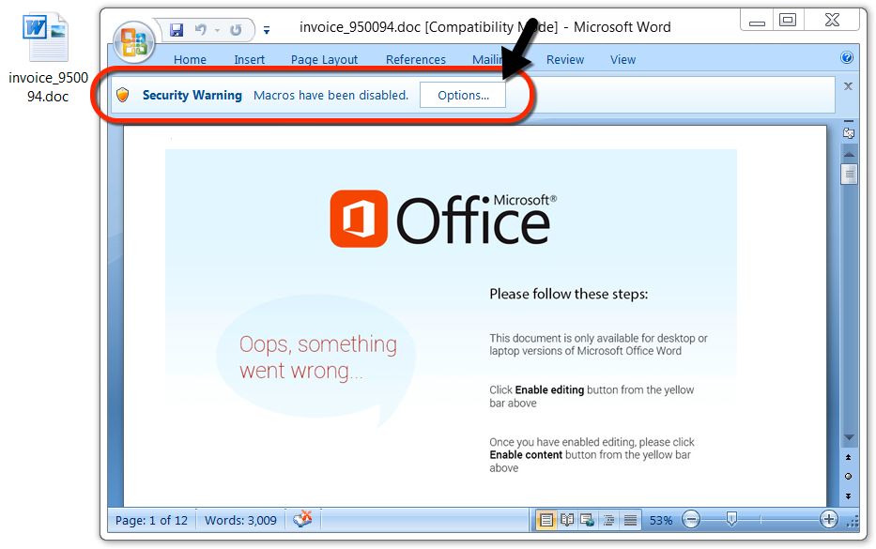Viewport: 876px width, 549px height.
Task: Switch to Outline view
Action: [609, 521]
